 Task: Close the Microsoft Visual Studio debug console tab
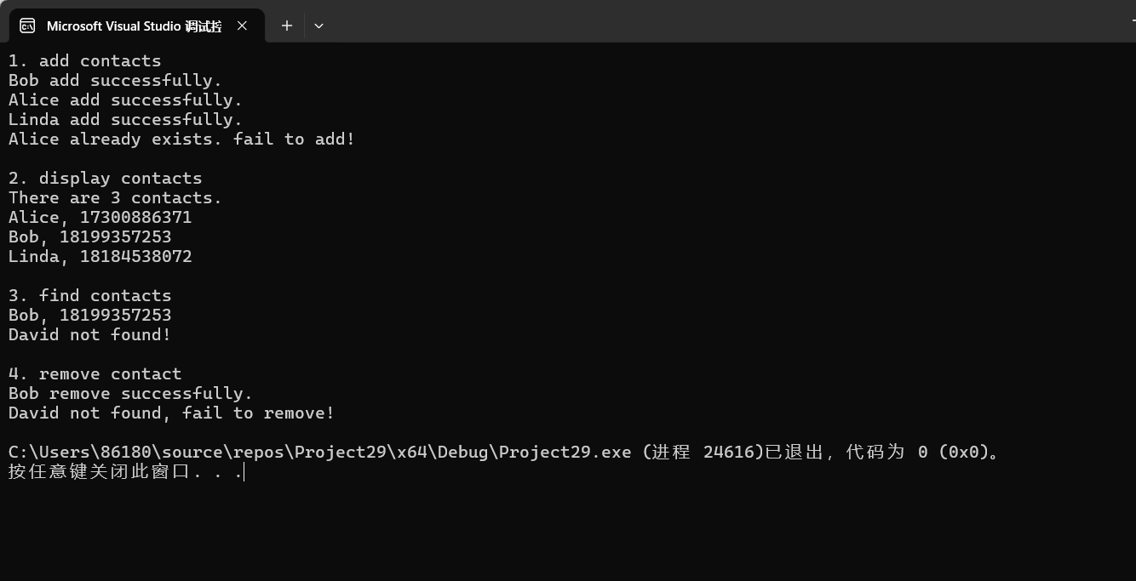pyautogui.click(x=242, y=26)
